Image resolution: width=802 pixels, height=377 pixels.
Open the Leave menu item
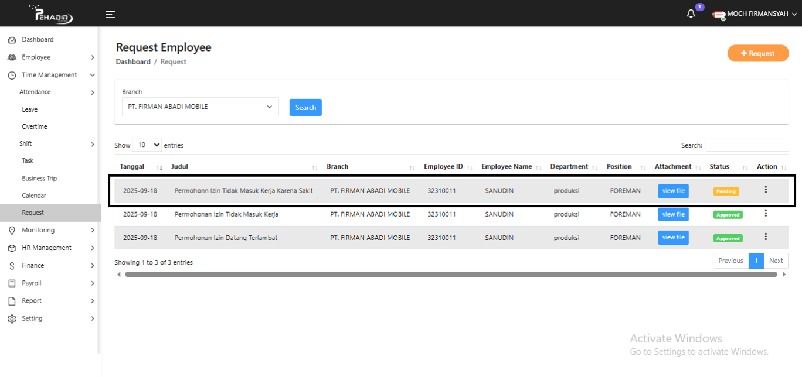(30, 109)
